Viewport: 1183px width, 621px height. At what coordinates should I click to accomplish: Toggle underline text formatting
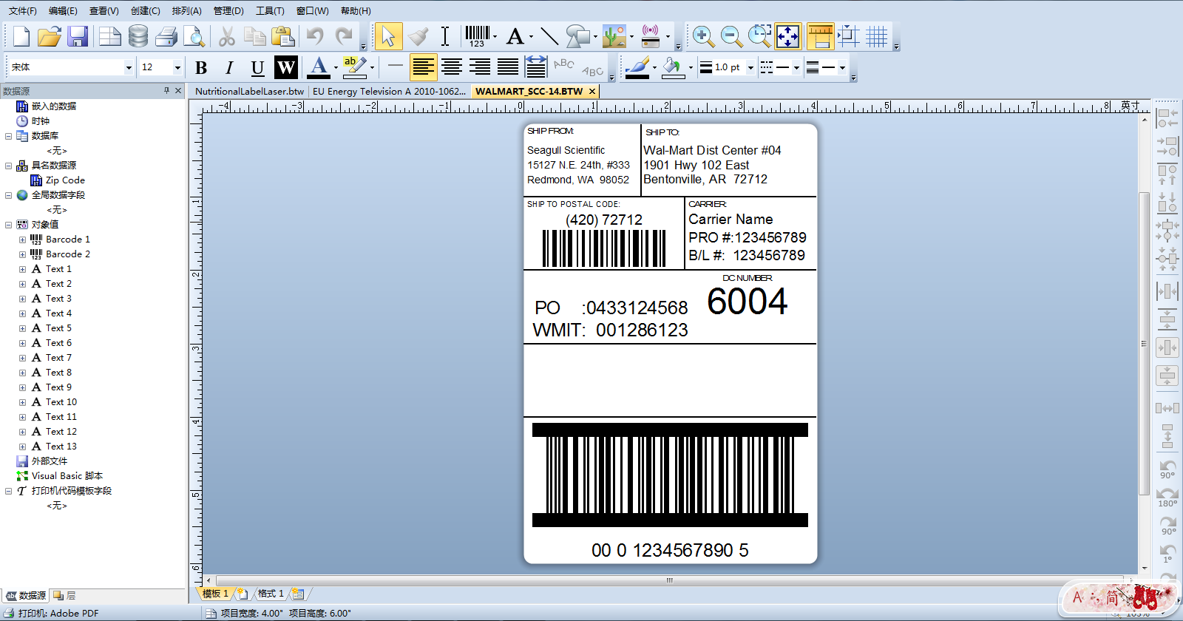(257, 68)
